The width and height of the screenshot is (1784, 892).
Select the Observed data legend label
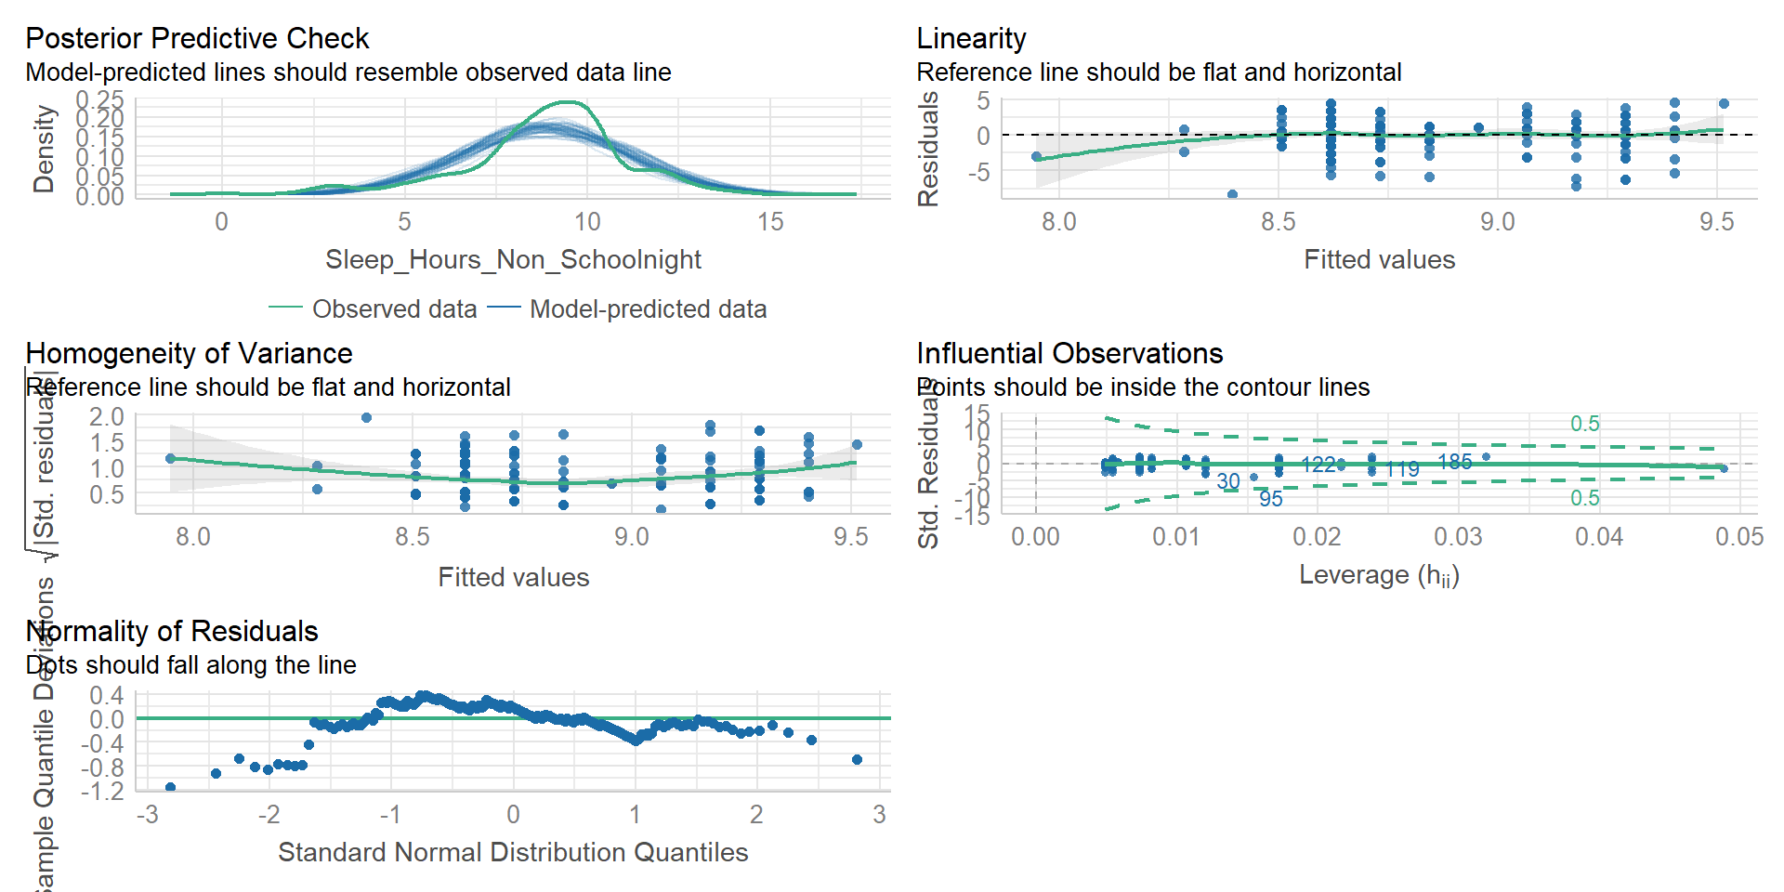tap(394, 308)
